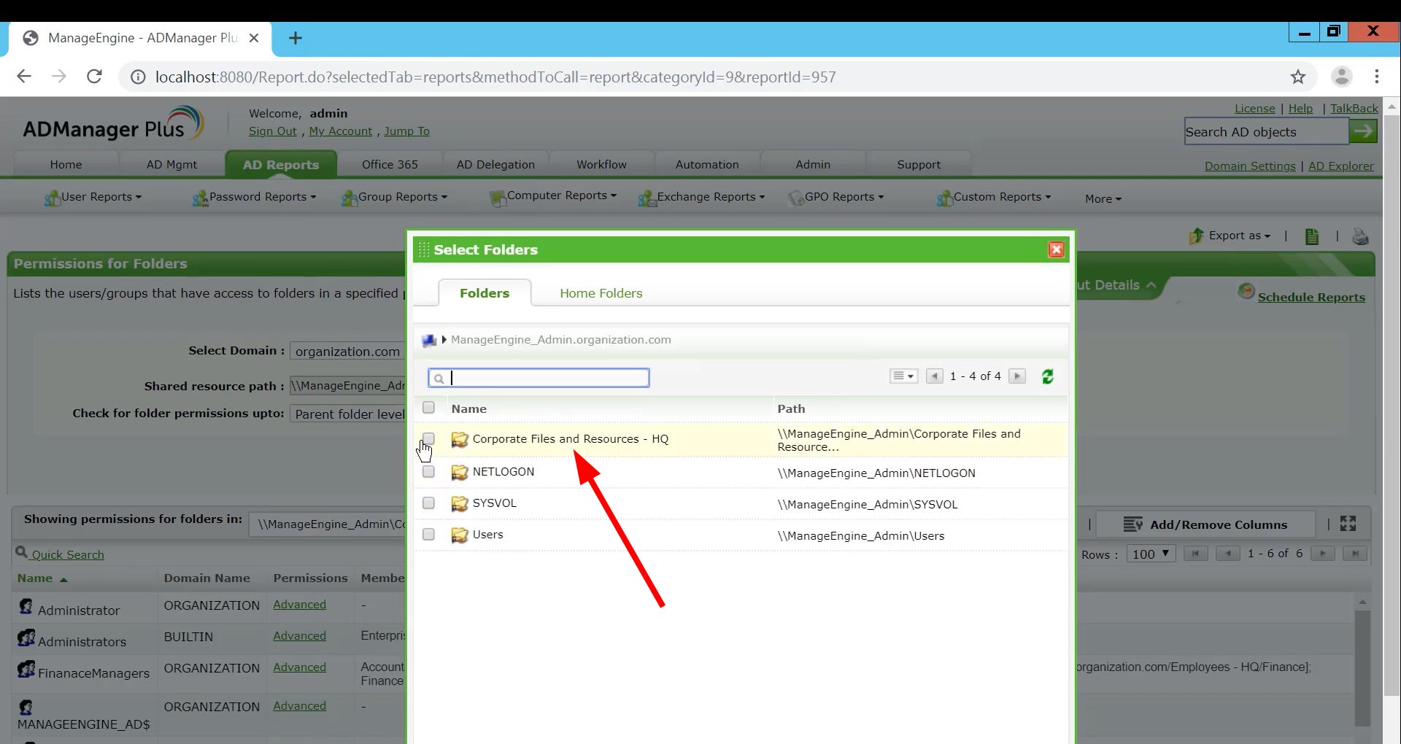Open the Workflow tab

[601, 165]
